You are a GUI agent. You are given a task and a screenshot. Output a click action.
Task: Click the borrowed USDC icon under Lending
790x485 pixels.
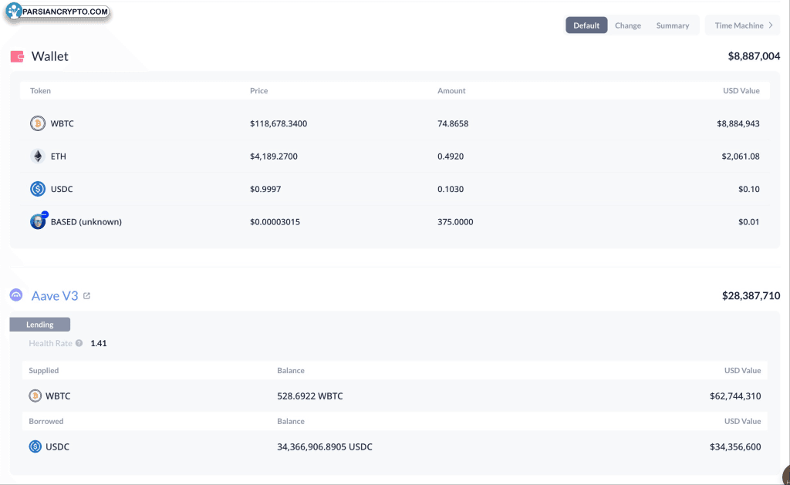click(35, 446)
